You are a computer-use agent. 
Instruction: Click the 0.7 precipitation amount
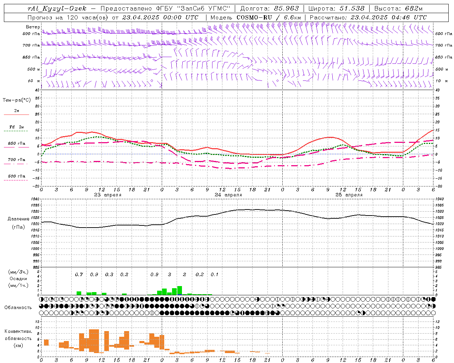click(79, 274)
